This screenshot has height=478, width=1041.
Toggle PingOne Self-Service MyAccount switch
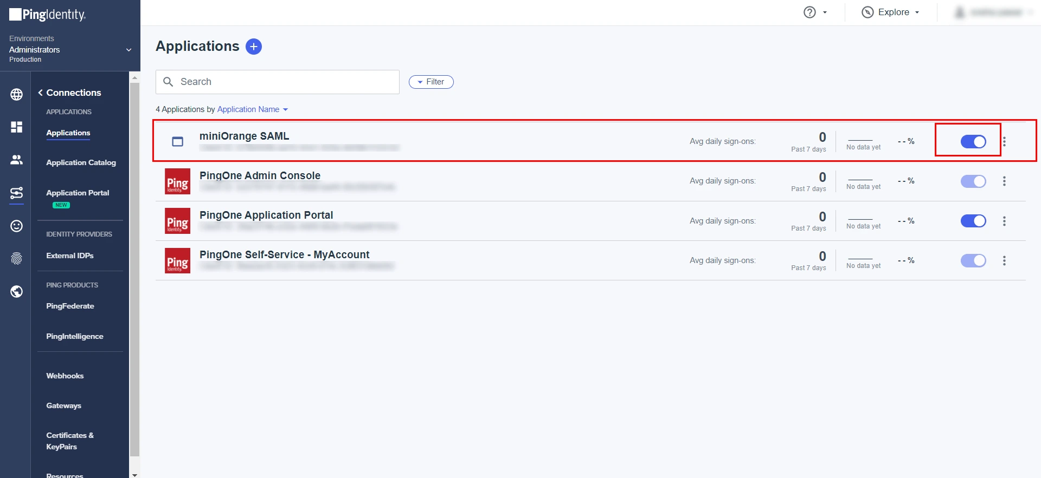pos(973,260)
